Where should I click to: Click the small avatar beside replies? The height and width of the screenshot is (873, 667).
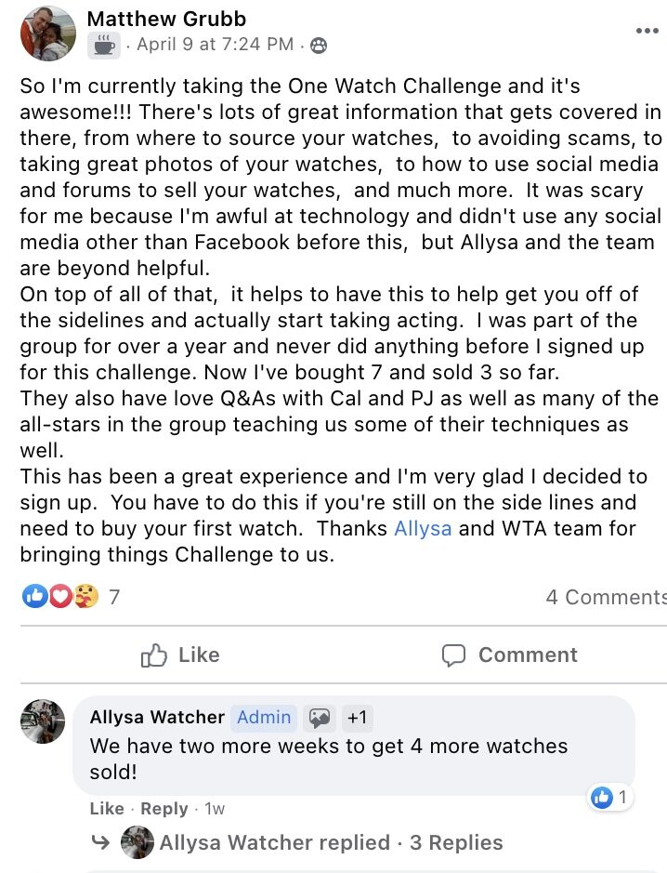point(137,842)
